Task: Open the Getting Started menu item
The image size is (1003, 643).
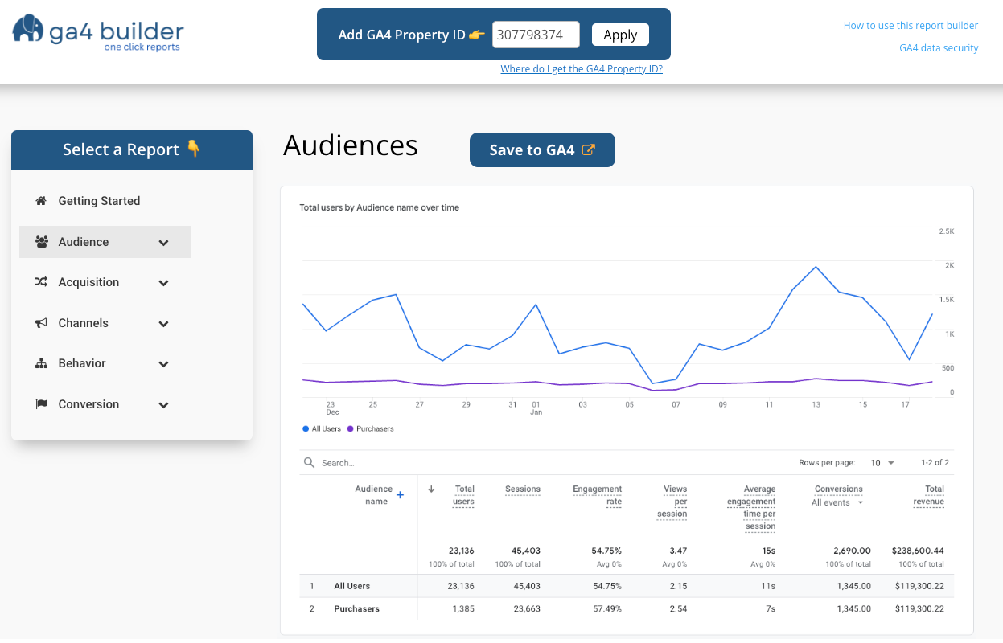Action: pos(99,201)
